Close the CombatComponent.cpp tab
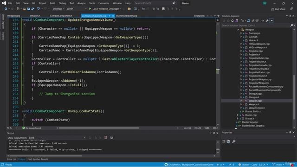 click(x=113, y=16)
